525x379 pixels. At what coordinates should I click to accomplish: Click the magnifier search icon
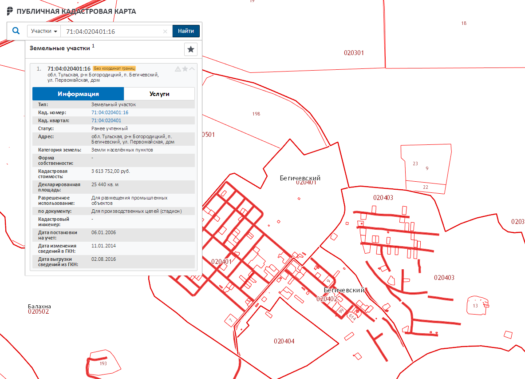(x=16, y=31)
